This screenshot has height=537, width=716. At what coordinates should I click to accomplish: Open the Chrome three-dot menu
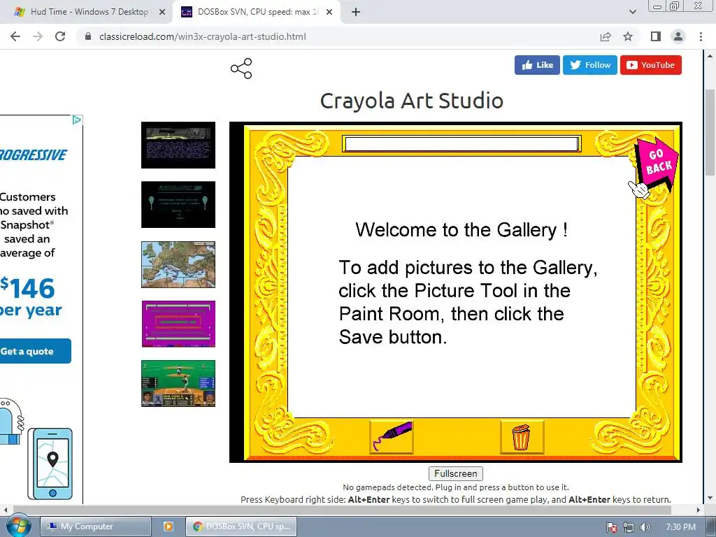(701, 36)
